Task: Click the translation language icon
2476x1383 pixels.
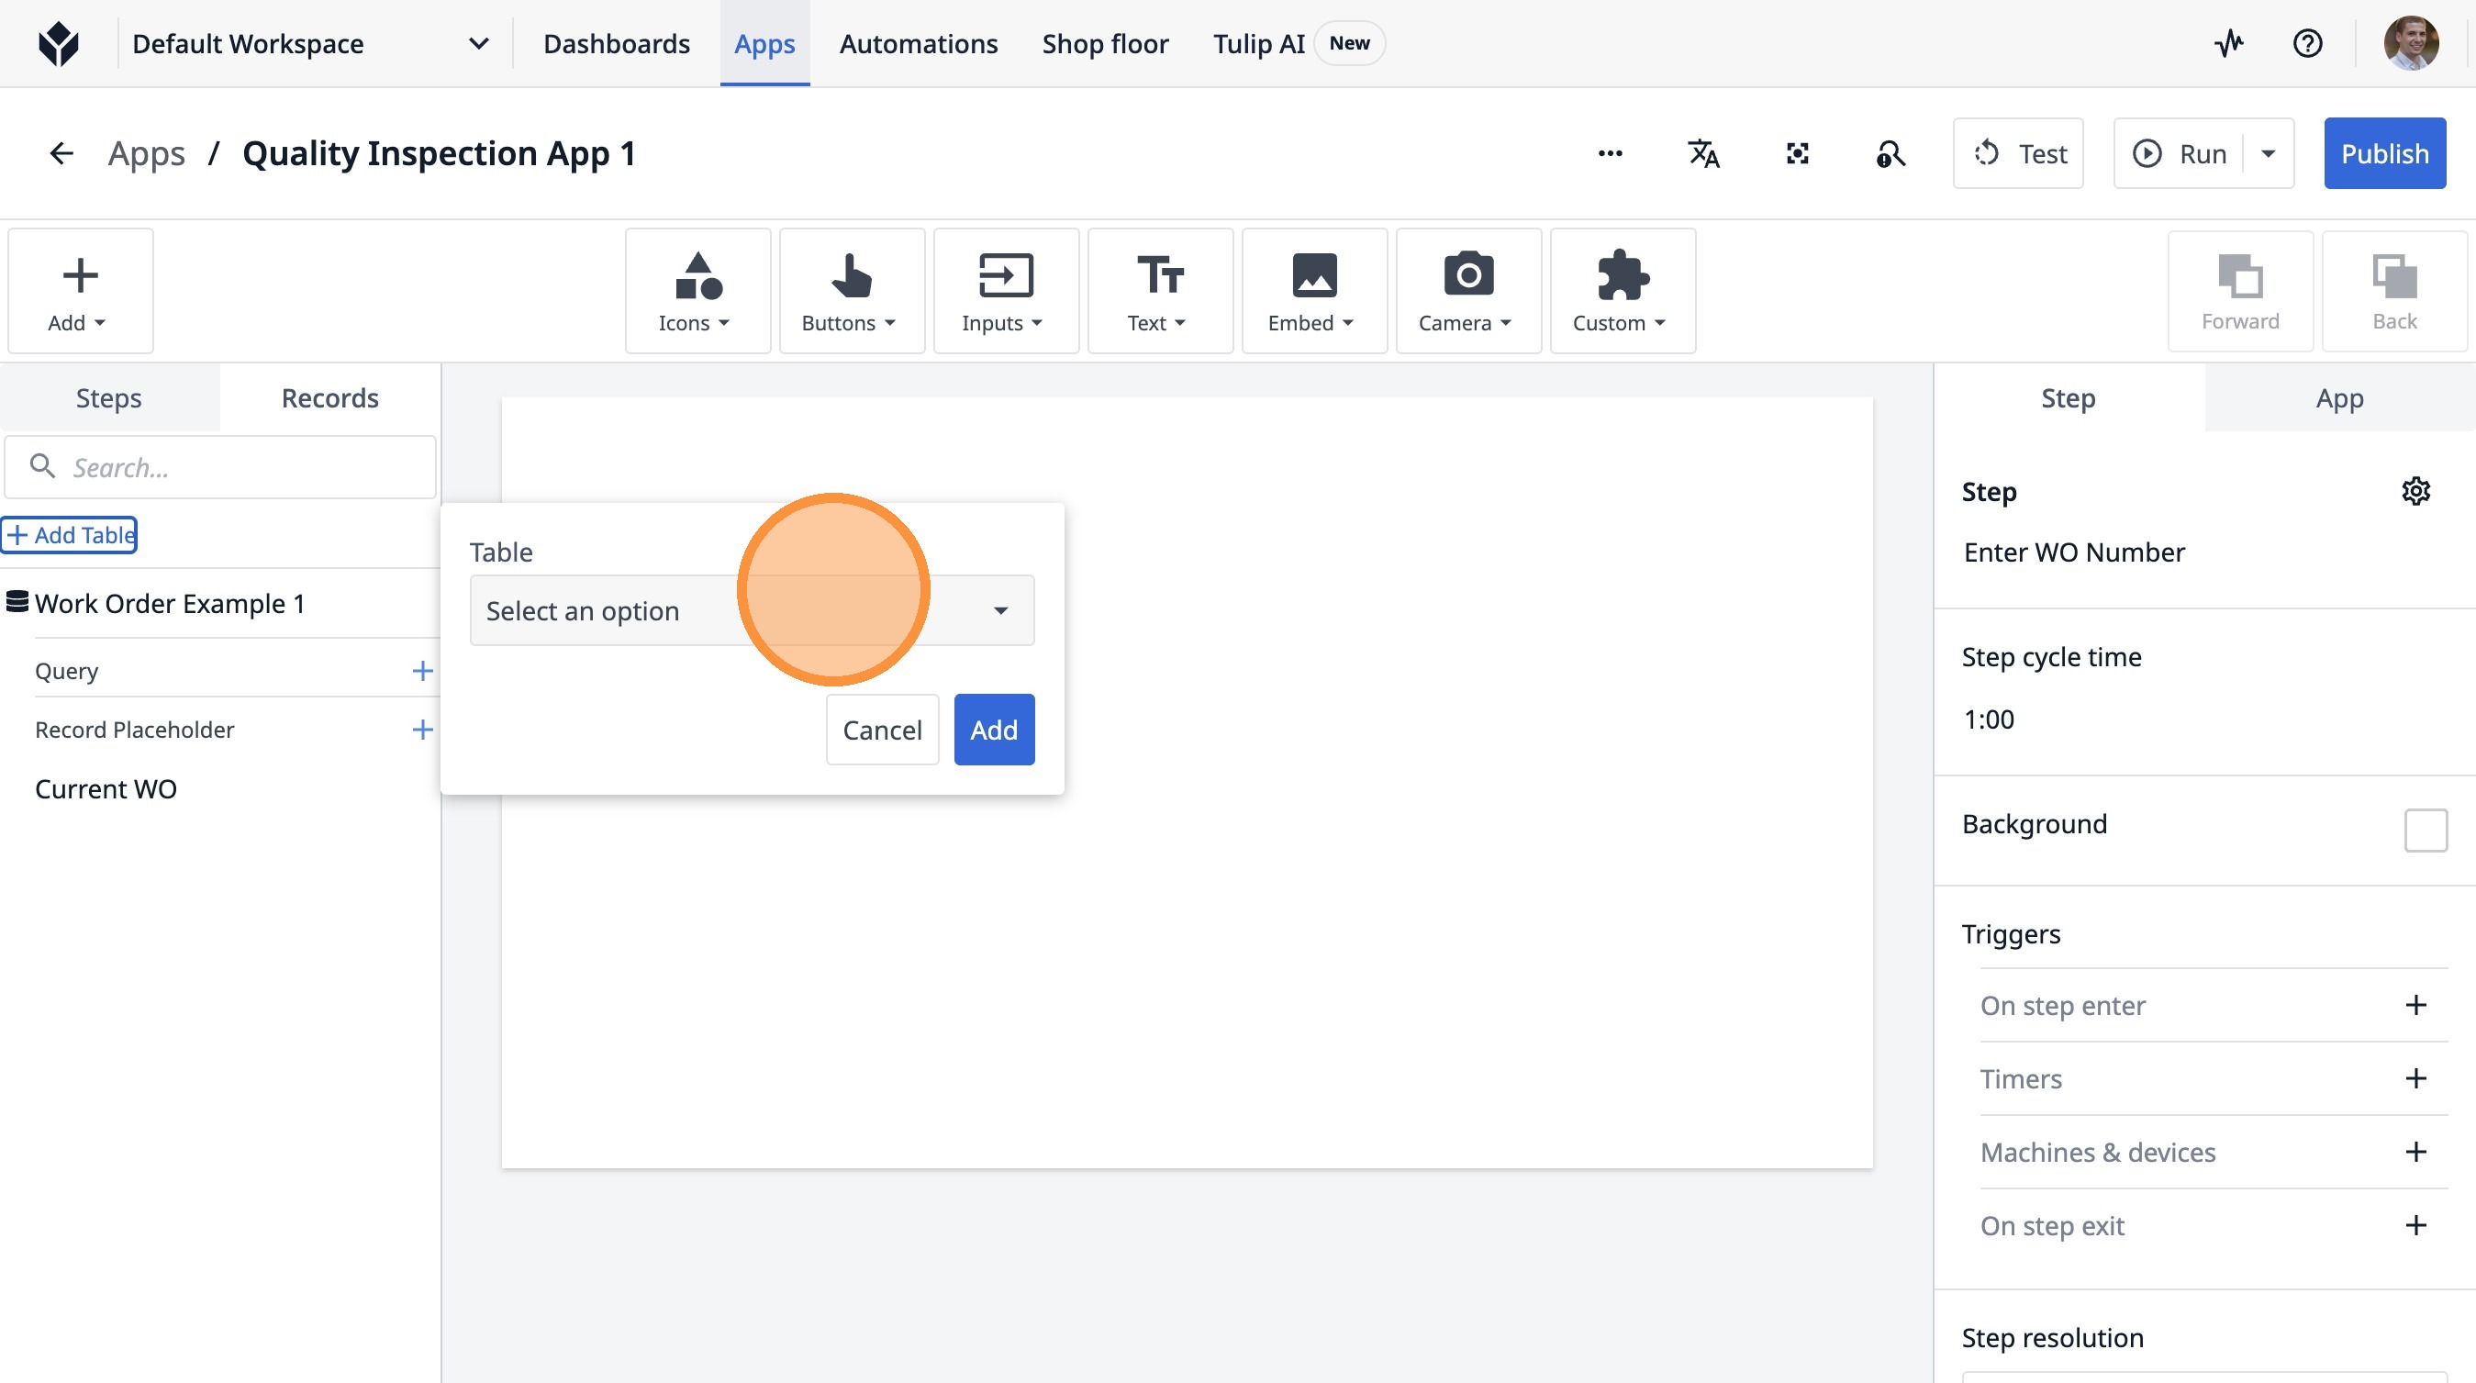Action: pyautogui.click(x=1703, y=154)
